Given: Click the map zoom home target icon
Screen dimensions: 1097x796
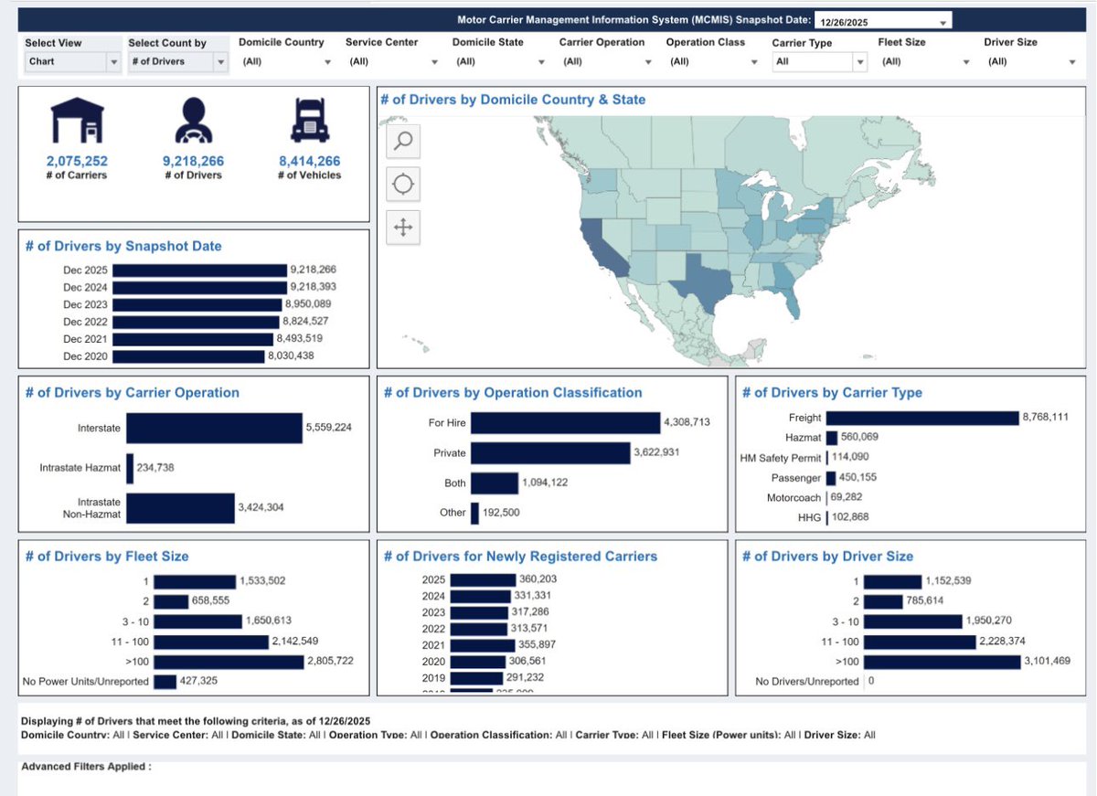Looking at the screenshot, I should pyautogui.click(x=404, y=185).
